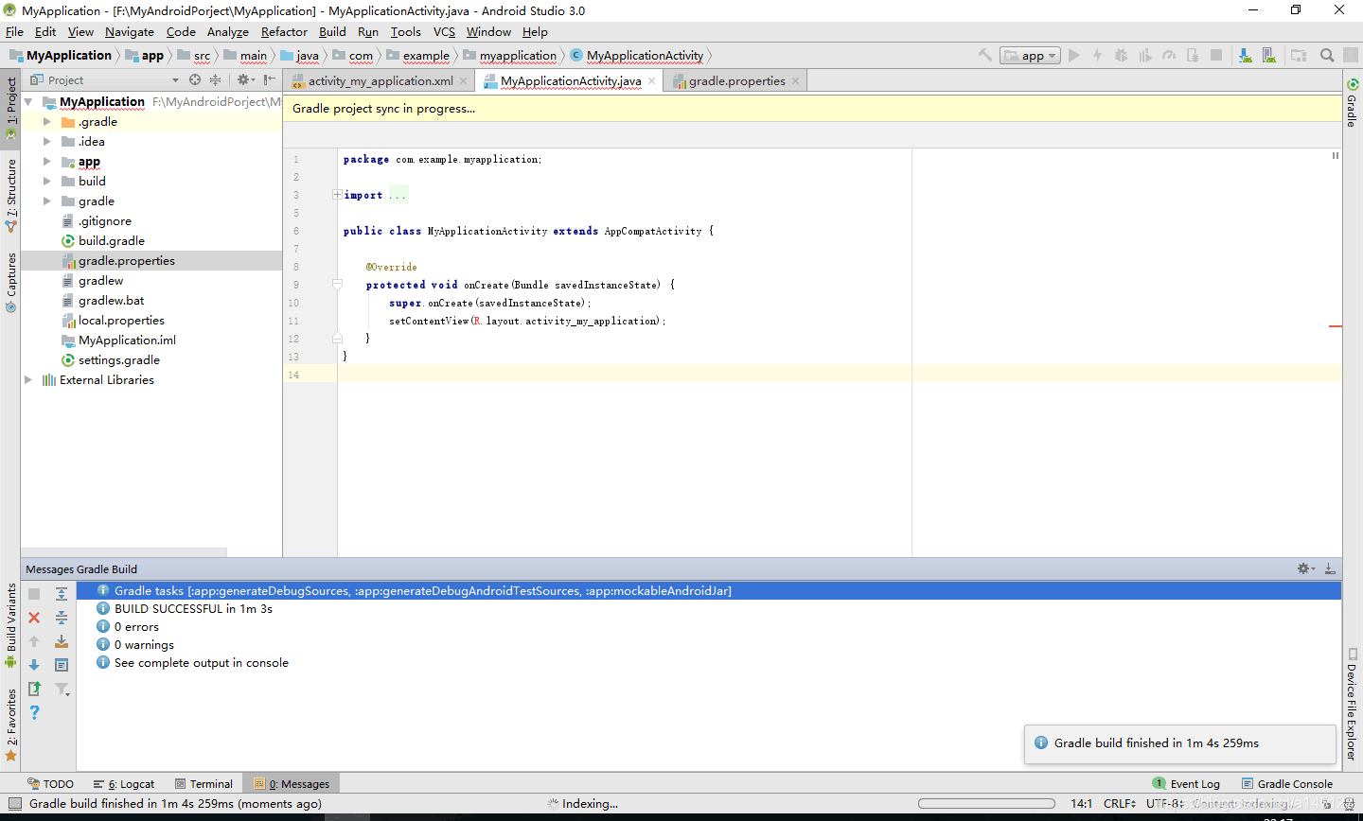
Task: Collapse onCreate method fold marker
Action: (x=337, y=284)
